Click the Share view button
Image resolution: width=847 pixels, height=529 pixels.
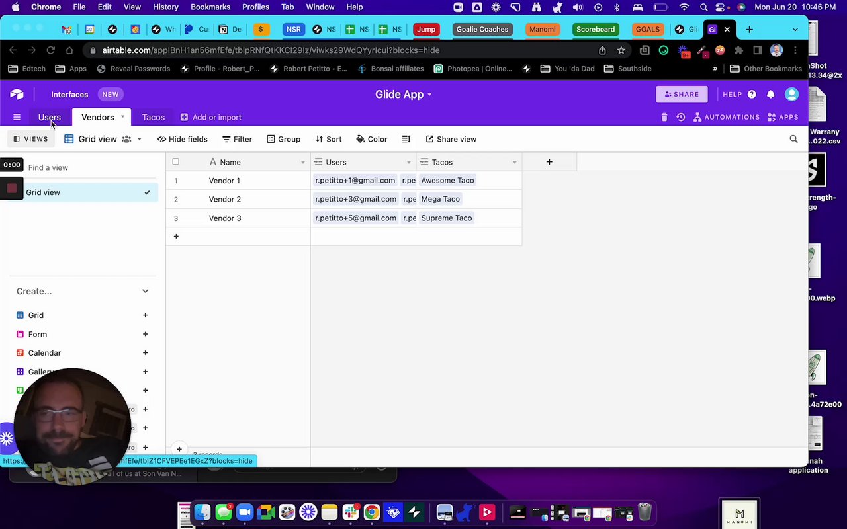coord(451,139)
